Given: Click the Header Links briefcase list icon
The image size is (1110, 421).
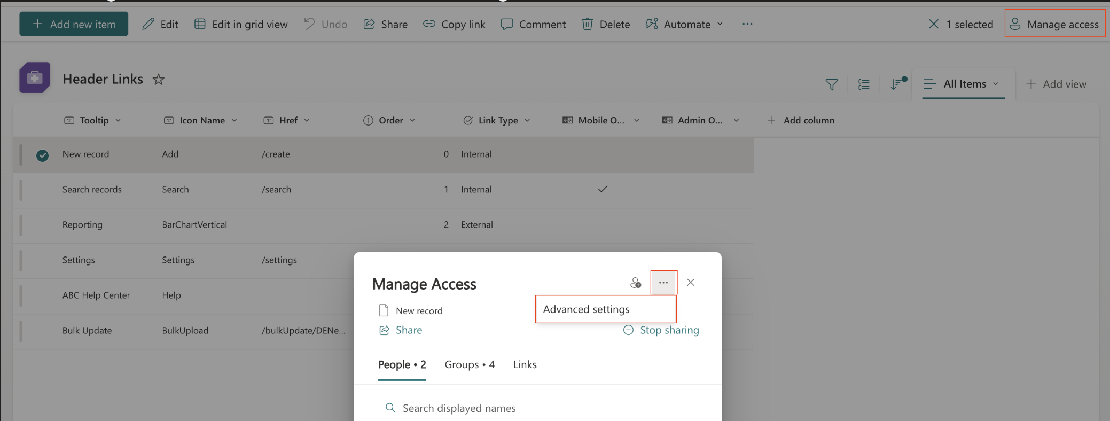Looking at the screenshot, I should [35, 78].
